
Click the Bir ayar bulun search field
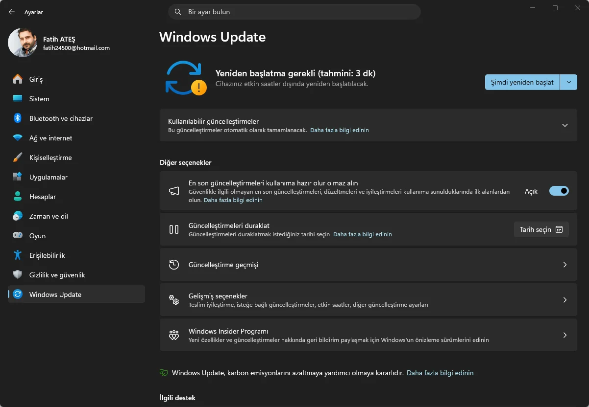(x=294, y=12)
